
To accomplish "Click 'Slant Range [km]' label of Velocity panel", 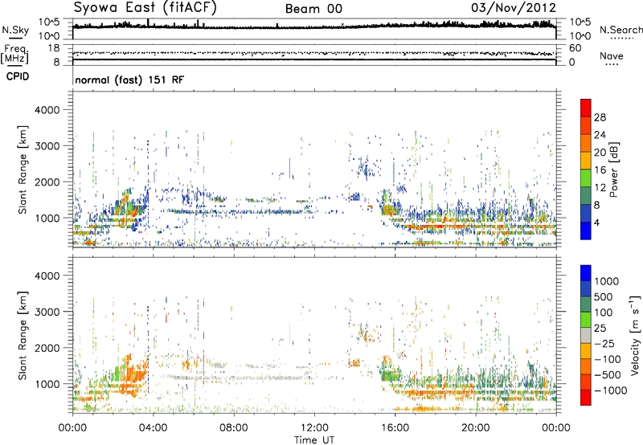I will (23, 335).
